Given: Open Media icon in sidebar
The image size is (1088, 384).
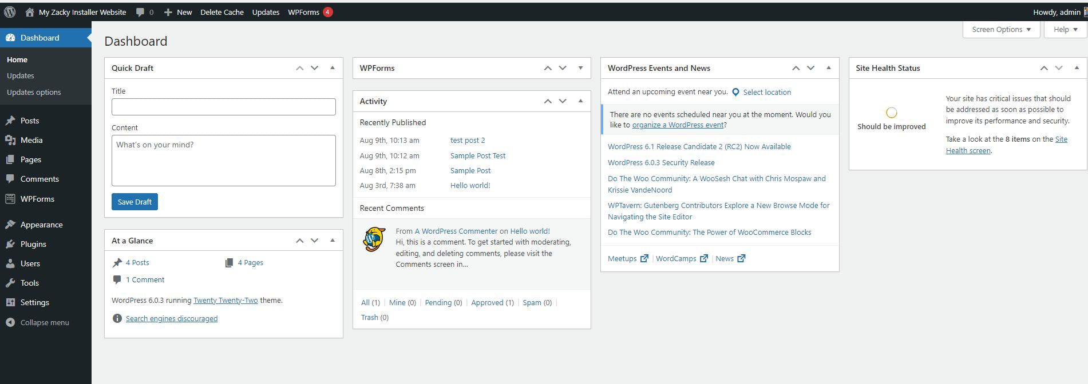Looking at the screenshot, I should pos(10,140).
